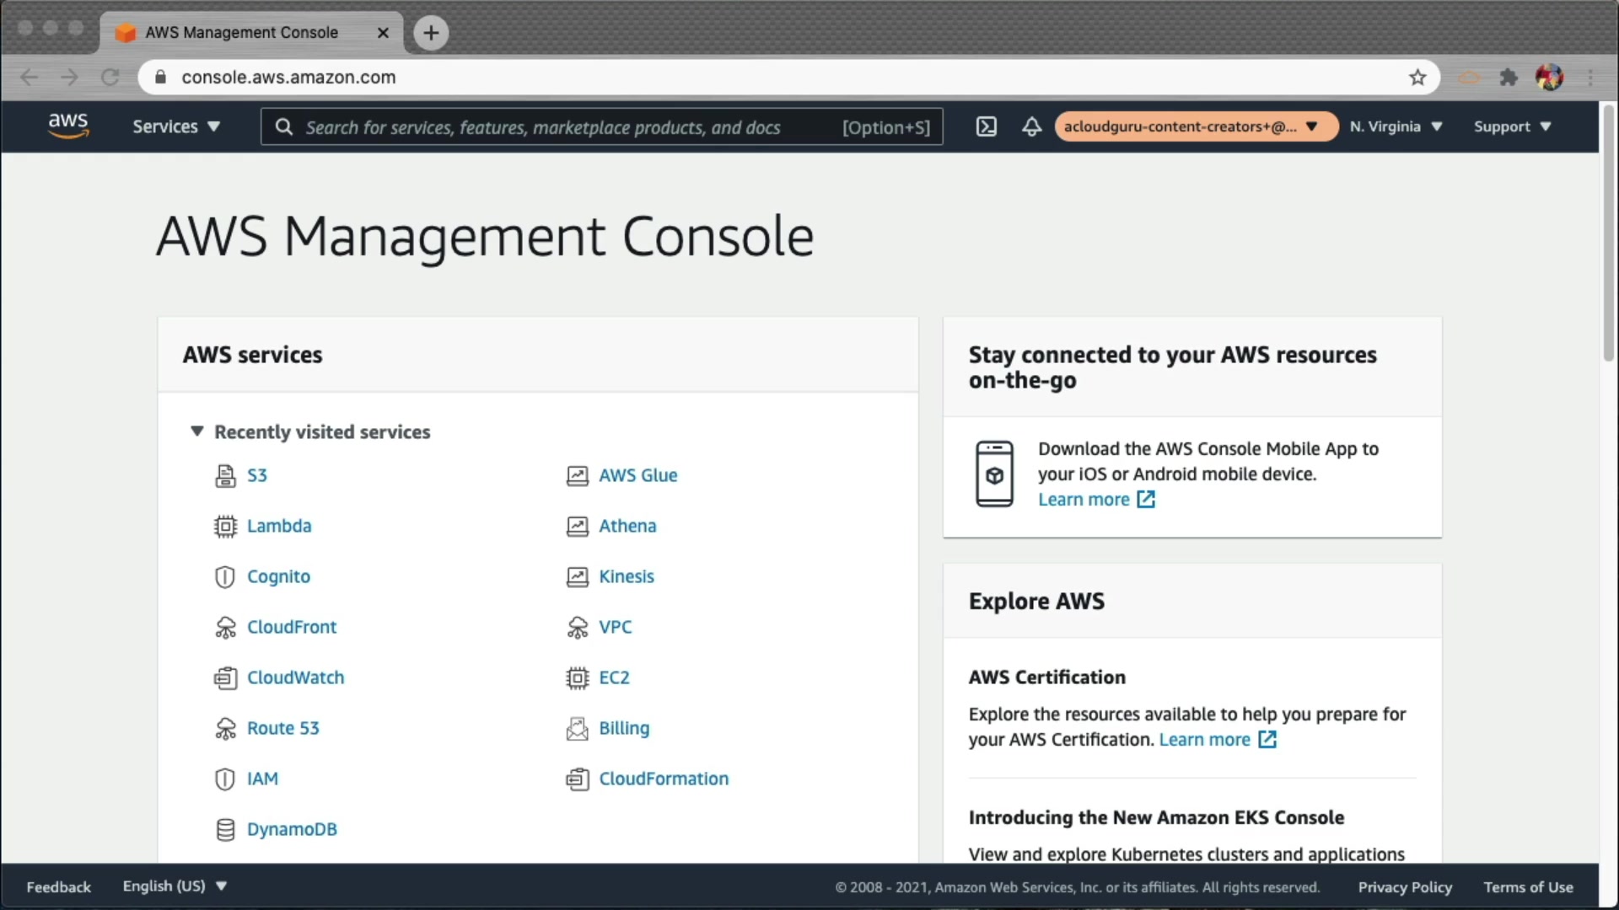
Task: Click the notifications bell icon
Action: click(1031, 126)
